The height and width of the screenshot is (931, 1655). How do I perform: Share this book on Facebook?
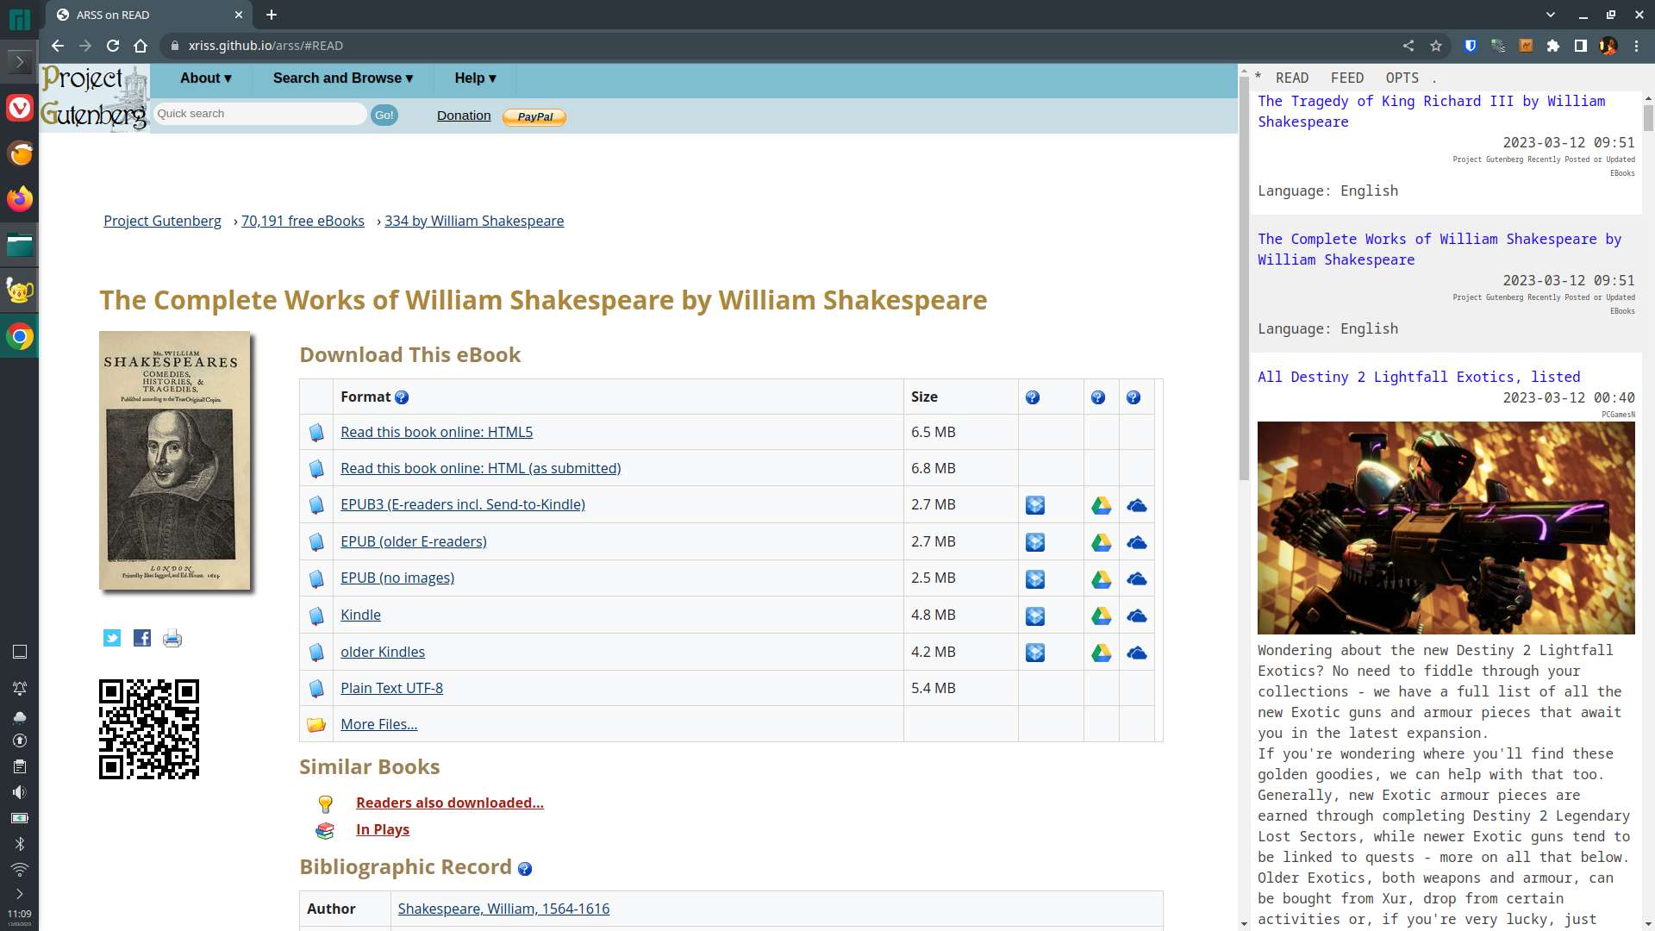click(142, 638)
